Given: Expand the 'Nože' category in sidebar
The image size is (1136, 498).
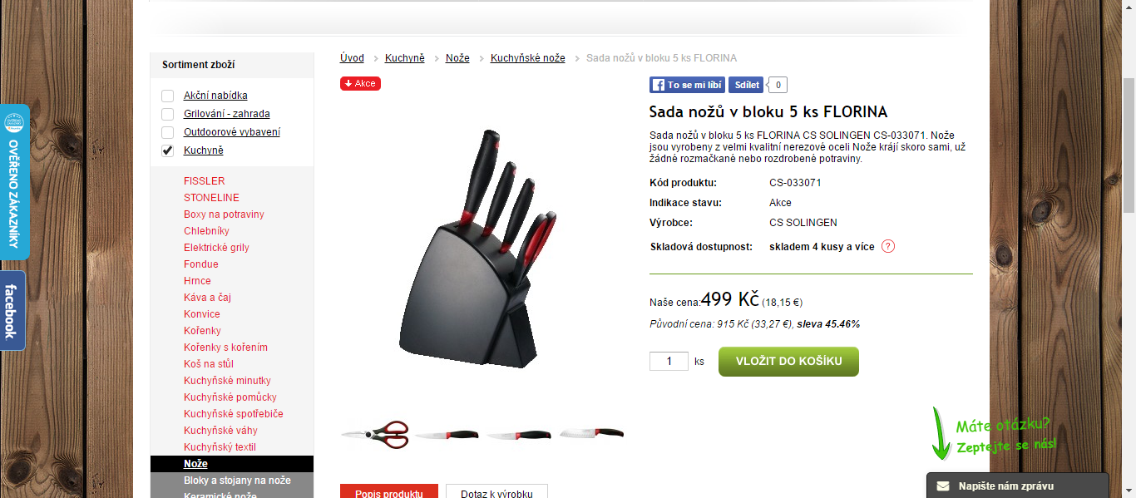Looking at the screenshot, I should pyautogui.click(x=195, y=464).
